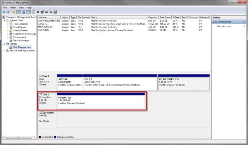Click the Computer Management root icon
248x145 pixels.
click(4, 17)
